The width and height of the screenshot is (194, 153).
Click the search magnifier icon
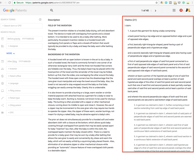[52, 10]
